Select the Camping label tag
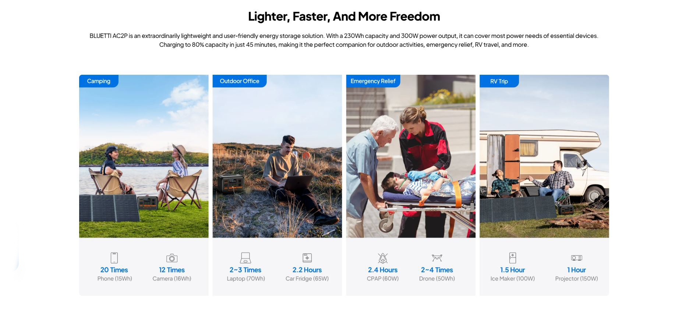This screenshot has height=309, width=689. pos(99,81)
